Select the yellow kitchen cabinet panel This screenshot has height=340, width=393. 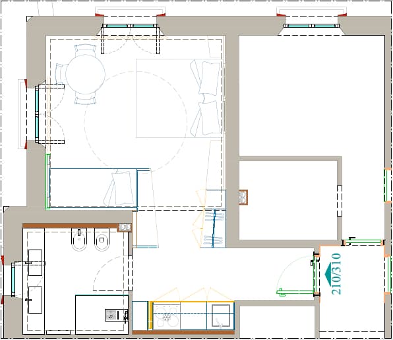[150, 316]
